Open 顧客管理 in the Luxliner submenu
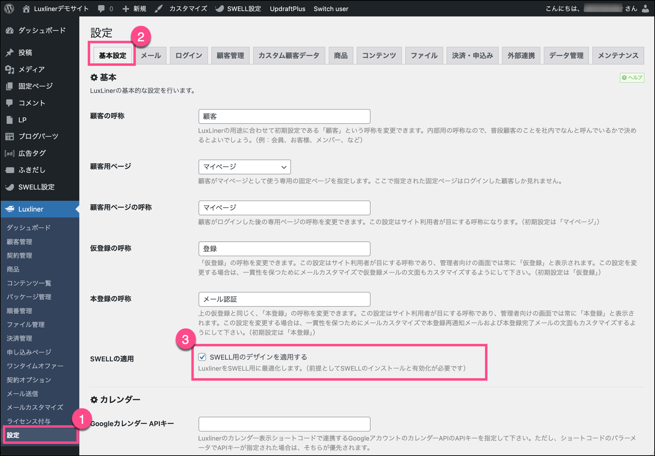This screenshot has height=456, width=655. point(20,242)
